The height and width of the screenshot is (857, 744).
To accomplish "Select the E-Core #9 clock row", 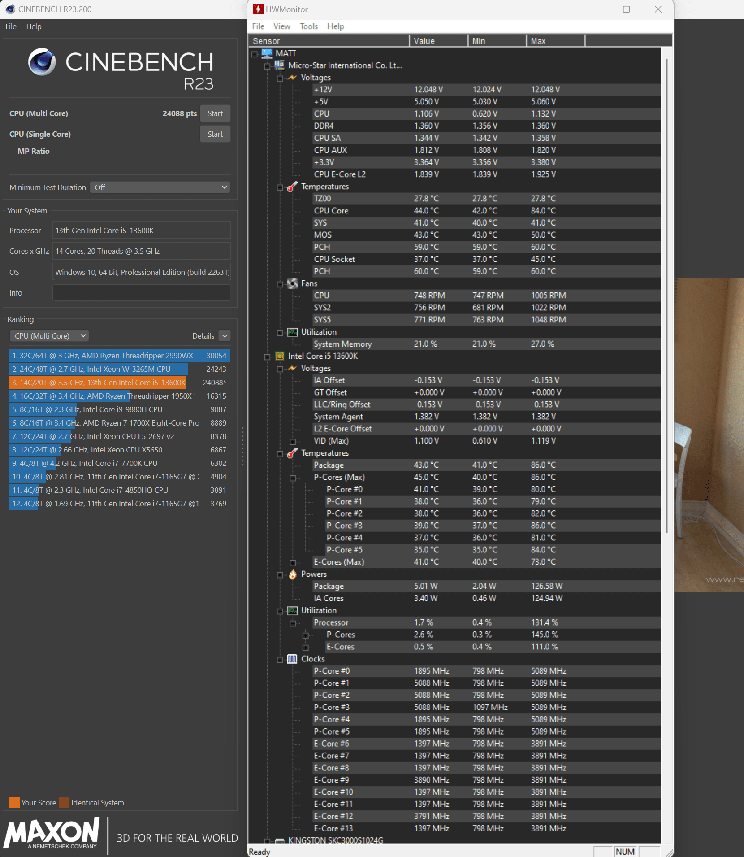I will pos(486,780).
